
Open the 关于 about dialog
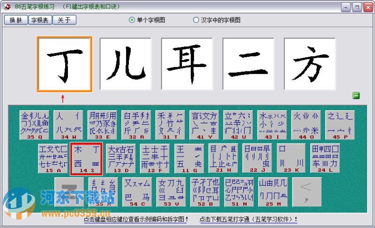[64, 20]
